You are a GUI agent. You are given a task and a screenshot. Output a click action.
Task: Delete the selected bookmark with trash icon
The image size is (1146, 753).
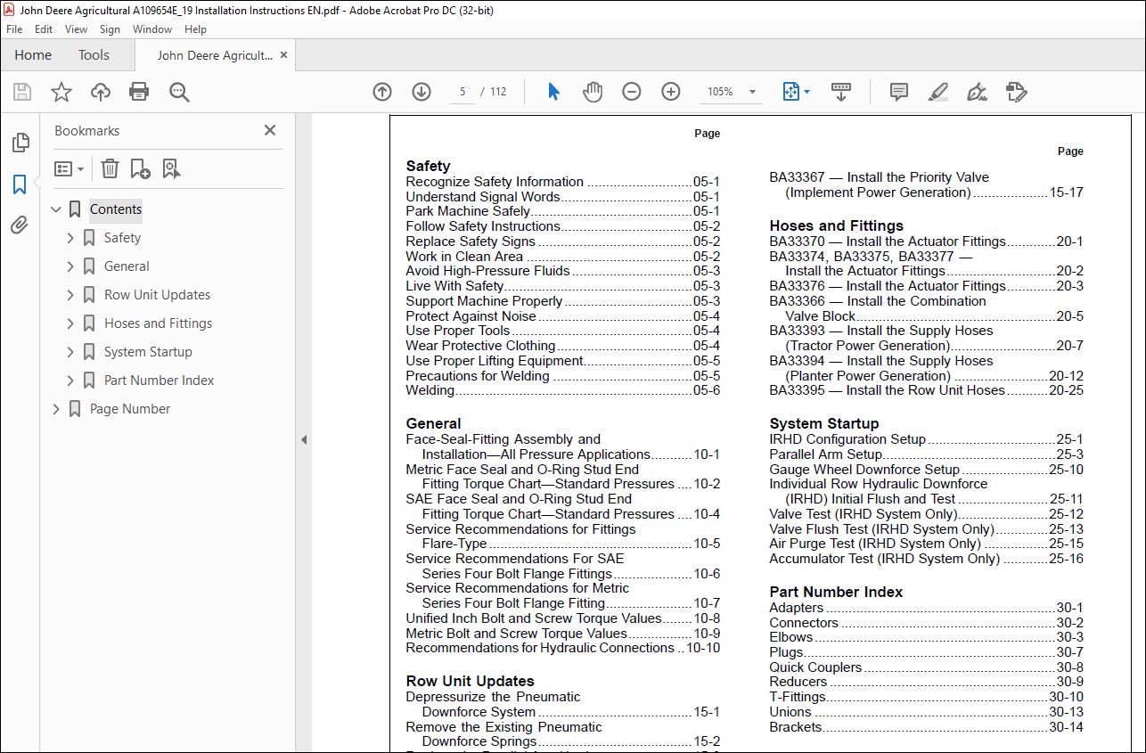tap(110, 168)
